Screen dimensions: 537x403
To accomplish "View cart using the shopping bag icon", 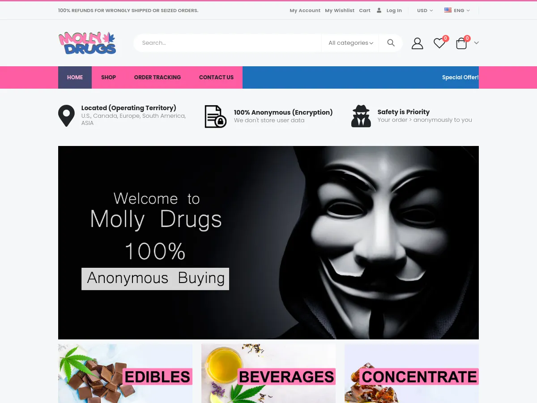I will click(x=461, y=43).
